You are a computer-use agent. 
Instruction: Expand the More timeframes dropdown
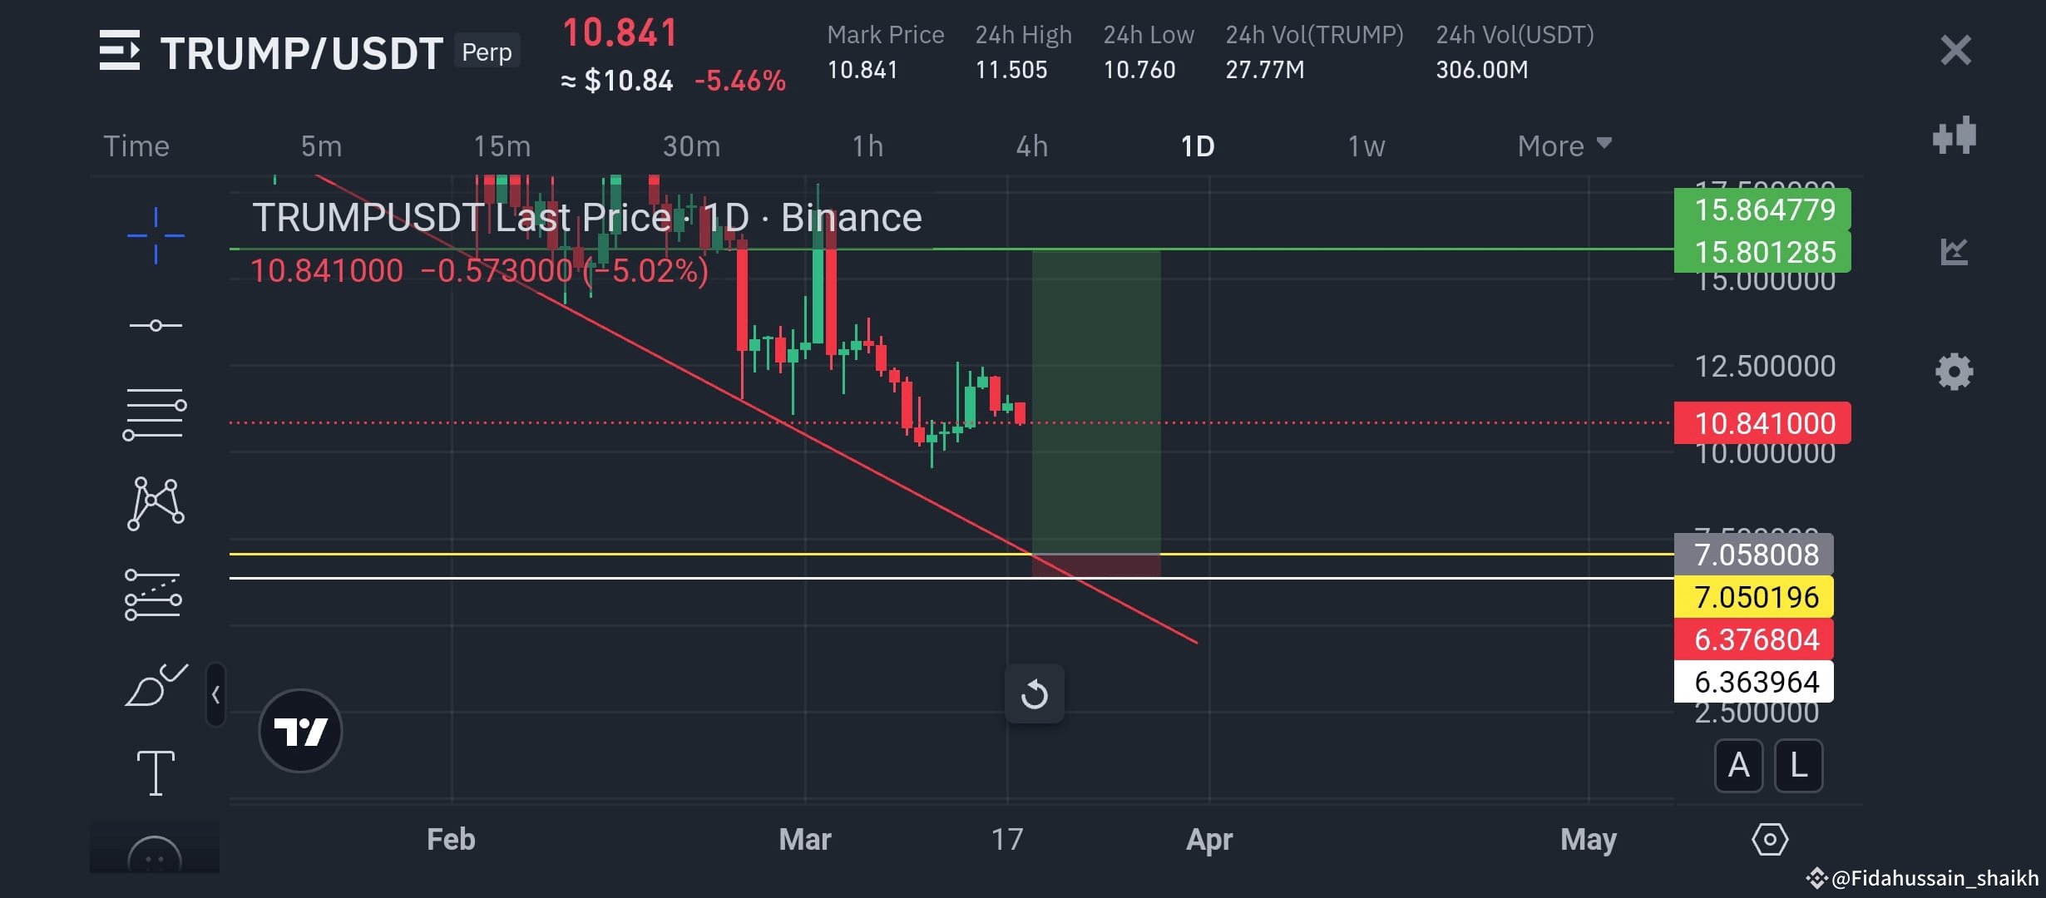(1564, 146)
